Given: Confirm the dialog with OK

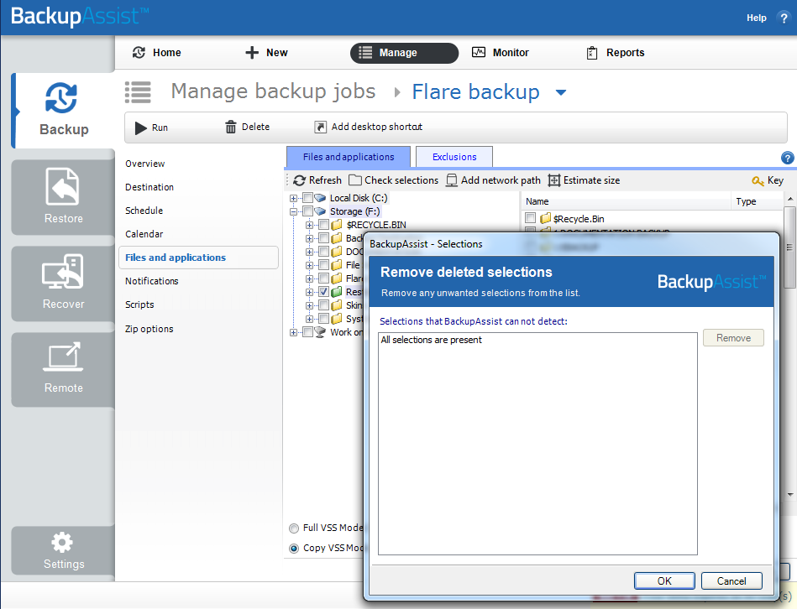Looking at the screenshot, I should [x=664, y=581].
